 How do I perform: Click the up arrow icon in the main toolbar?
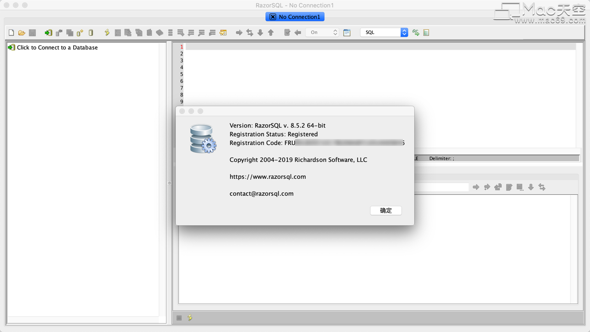(271, 32)
